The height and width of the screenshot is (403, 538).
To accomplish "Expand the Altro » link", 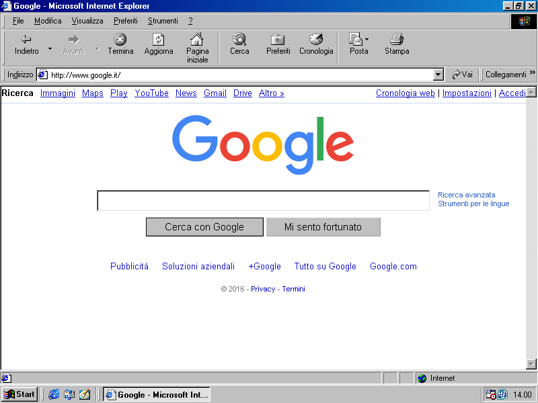I will (272, 93).
